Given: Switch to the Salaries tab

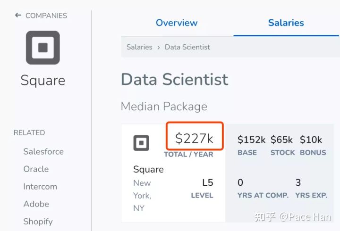Looking at the screenshot, I should point(286,23).
